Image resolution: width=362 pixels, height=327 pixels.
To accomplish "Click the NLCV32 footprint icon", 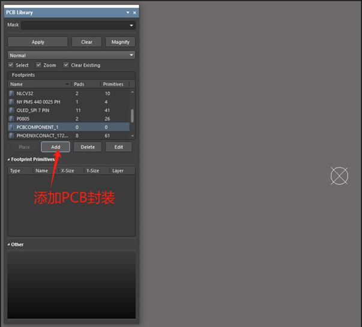I will point(11,94).
